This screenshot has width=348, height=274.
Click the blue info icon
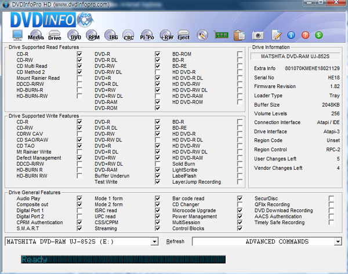tap(291, 35)
